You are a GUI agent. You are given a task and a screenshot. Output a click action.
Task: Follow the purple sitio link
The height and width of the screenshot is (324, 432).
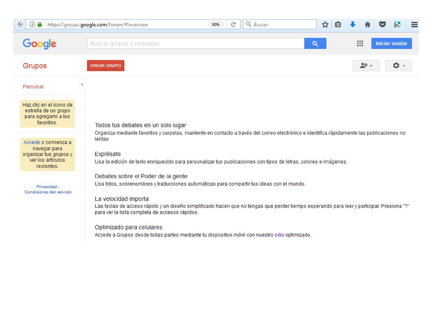[x=279, y=235]
